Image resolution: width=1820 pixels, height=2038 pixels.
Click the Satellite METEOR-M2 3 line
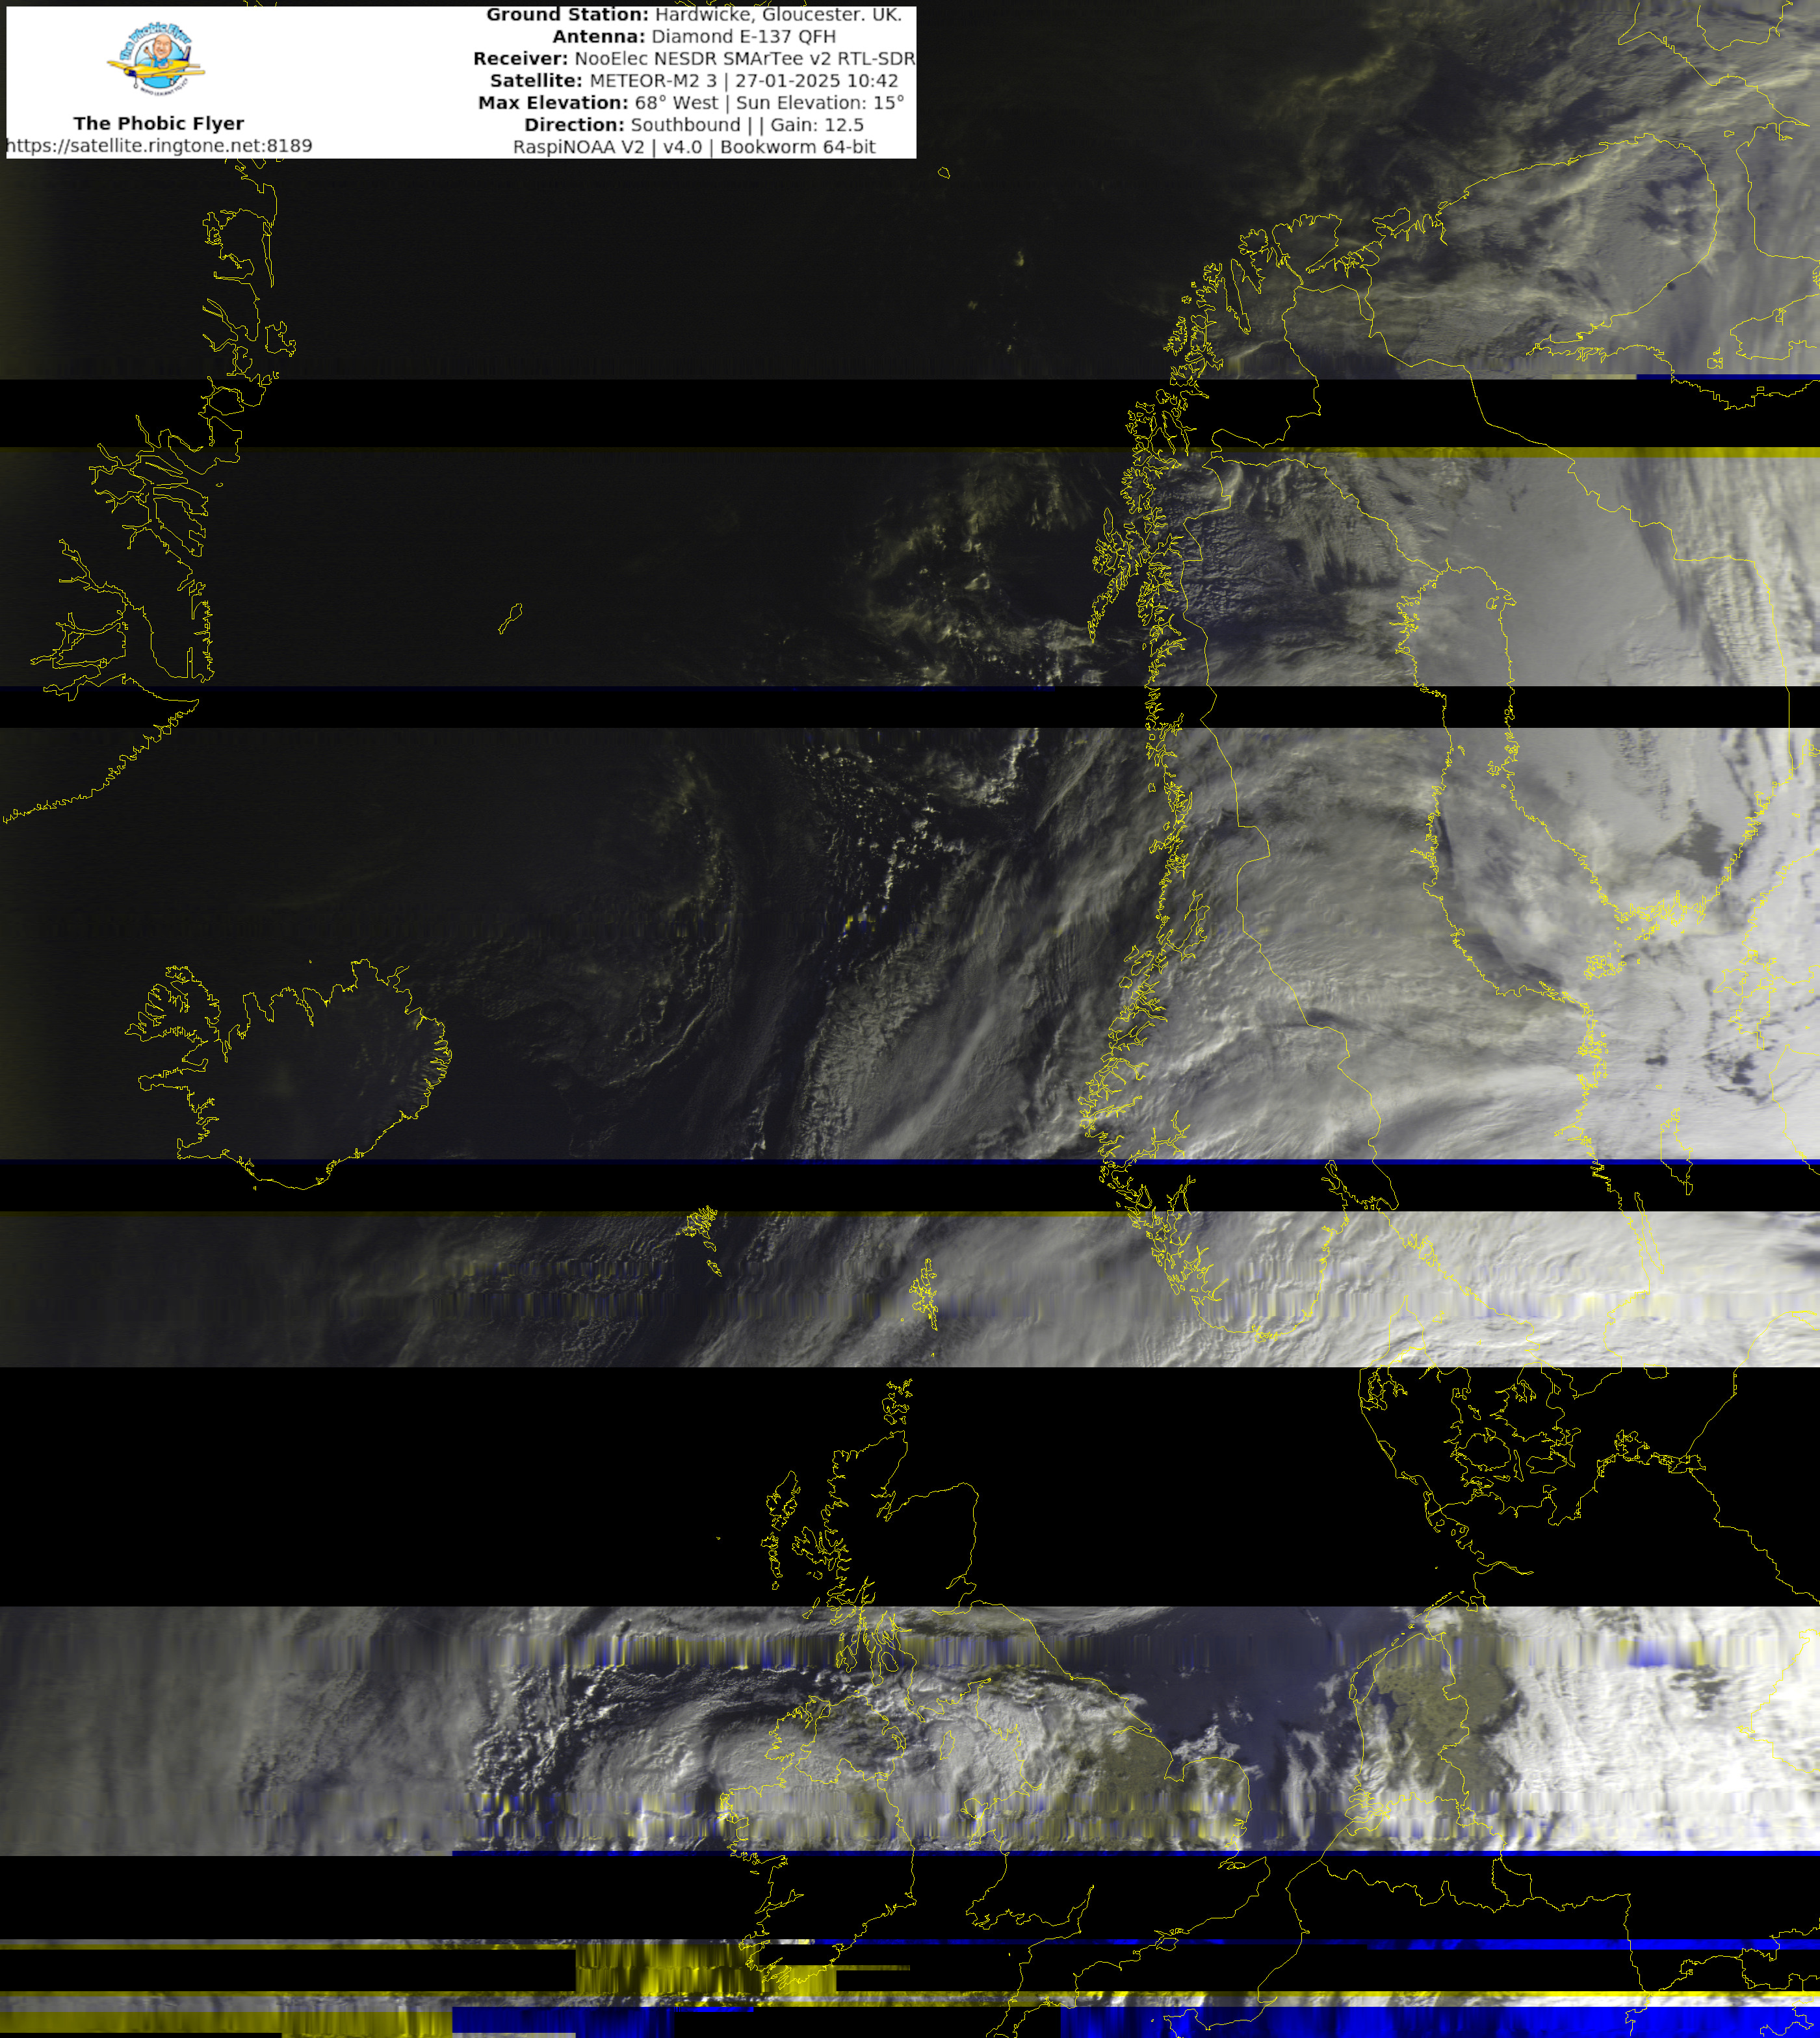693,81
